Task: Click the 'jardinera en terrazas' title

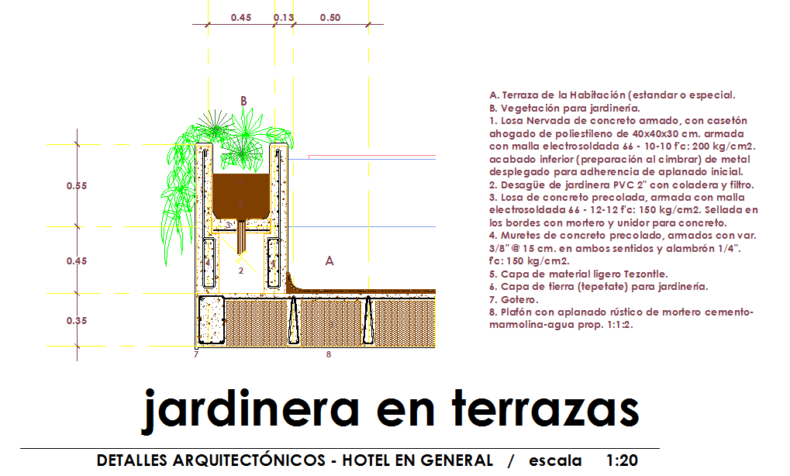Action: [390, 410]
